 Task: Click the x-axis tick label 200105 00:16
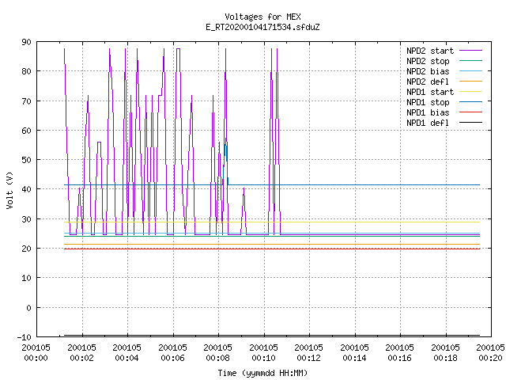(400, 353)
